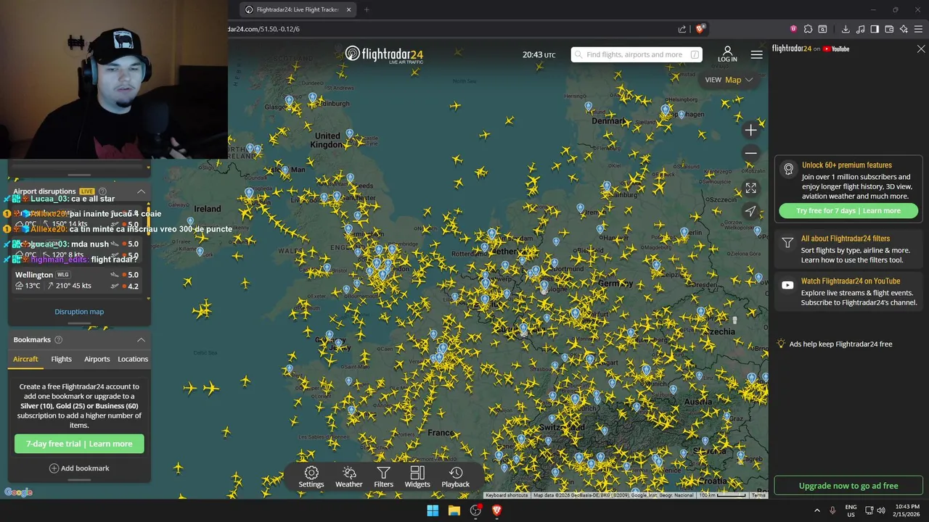Viewport: 929px width, 522px height.
Task: Open taskbar clock showing 10:43 PM
Action: [908, 510]
